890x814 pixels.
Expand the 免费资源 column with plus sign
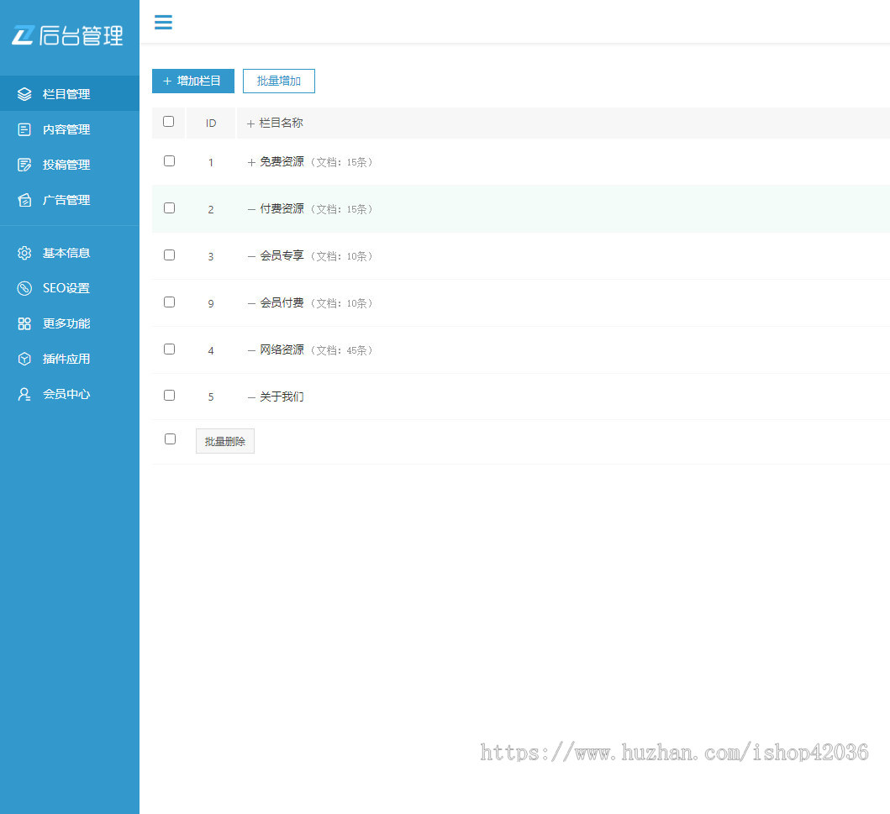click(251, 163)
